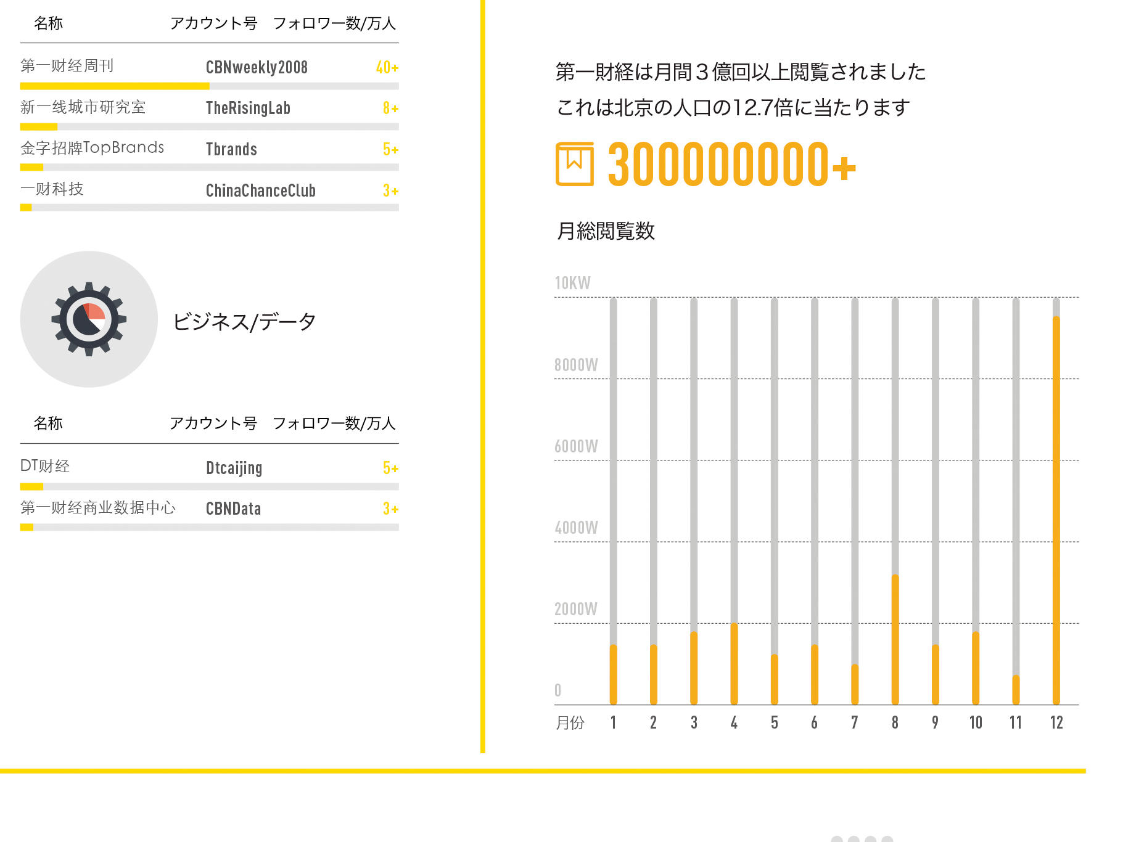Click the 一财科技 name label
Image resolution: width=1144 pixels, height=842 pixels.
pos(52,189)
